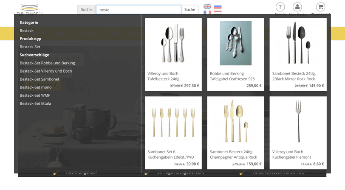Image resolution: width=345 pixels, height=190 pixels.
Task: Switch language with the Russian flag
Action: pos(218,7)
